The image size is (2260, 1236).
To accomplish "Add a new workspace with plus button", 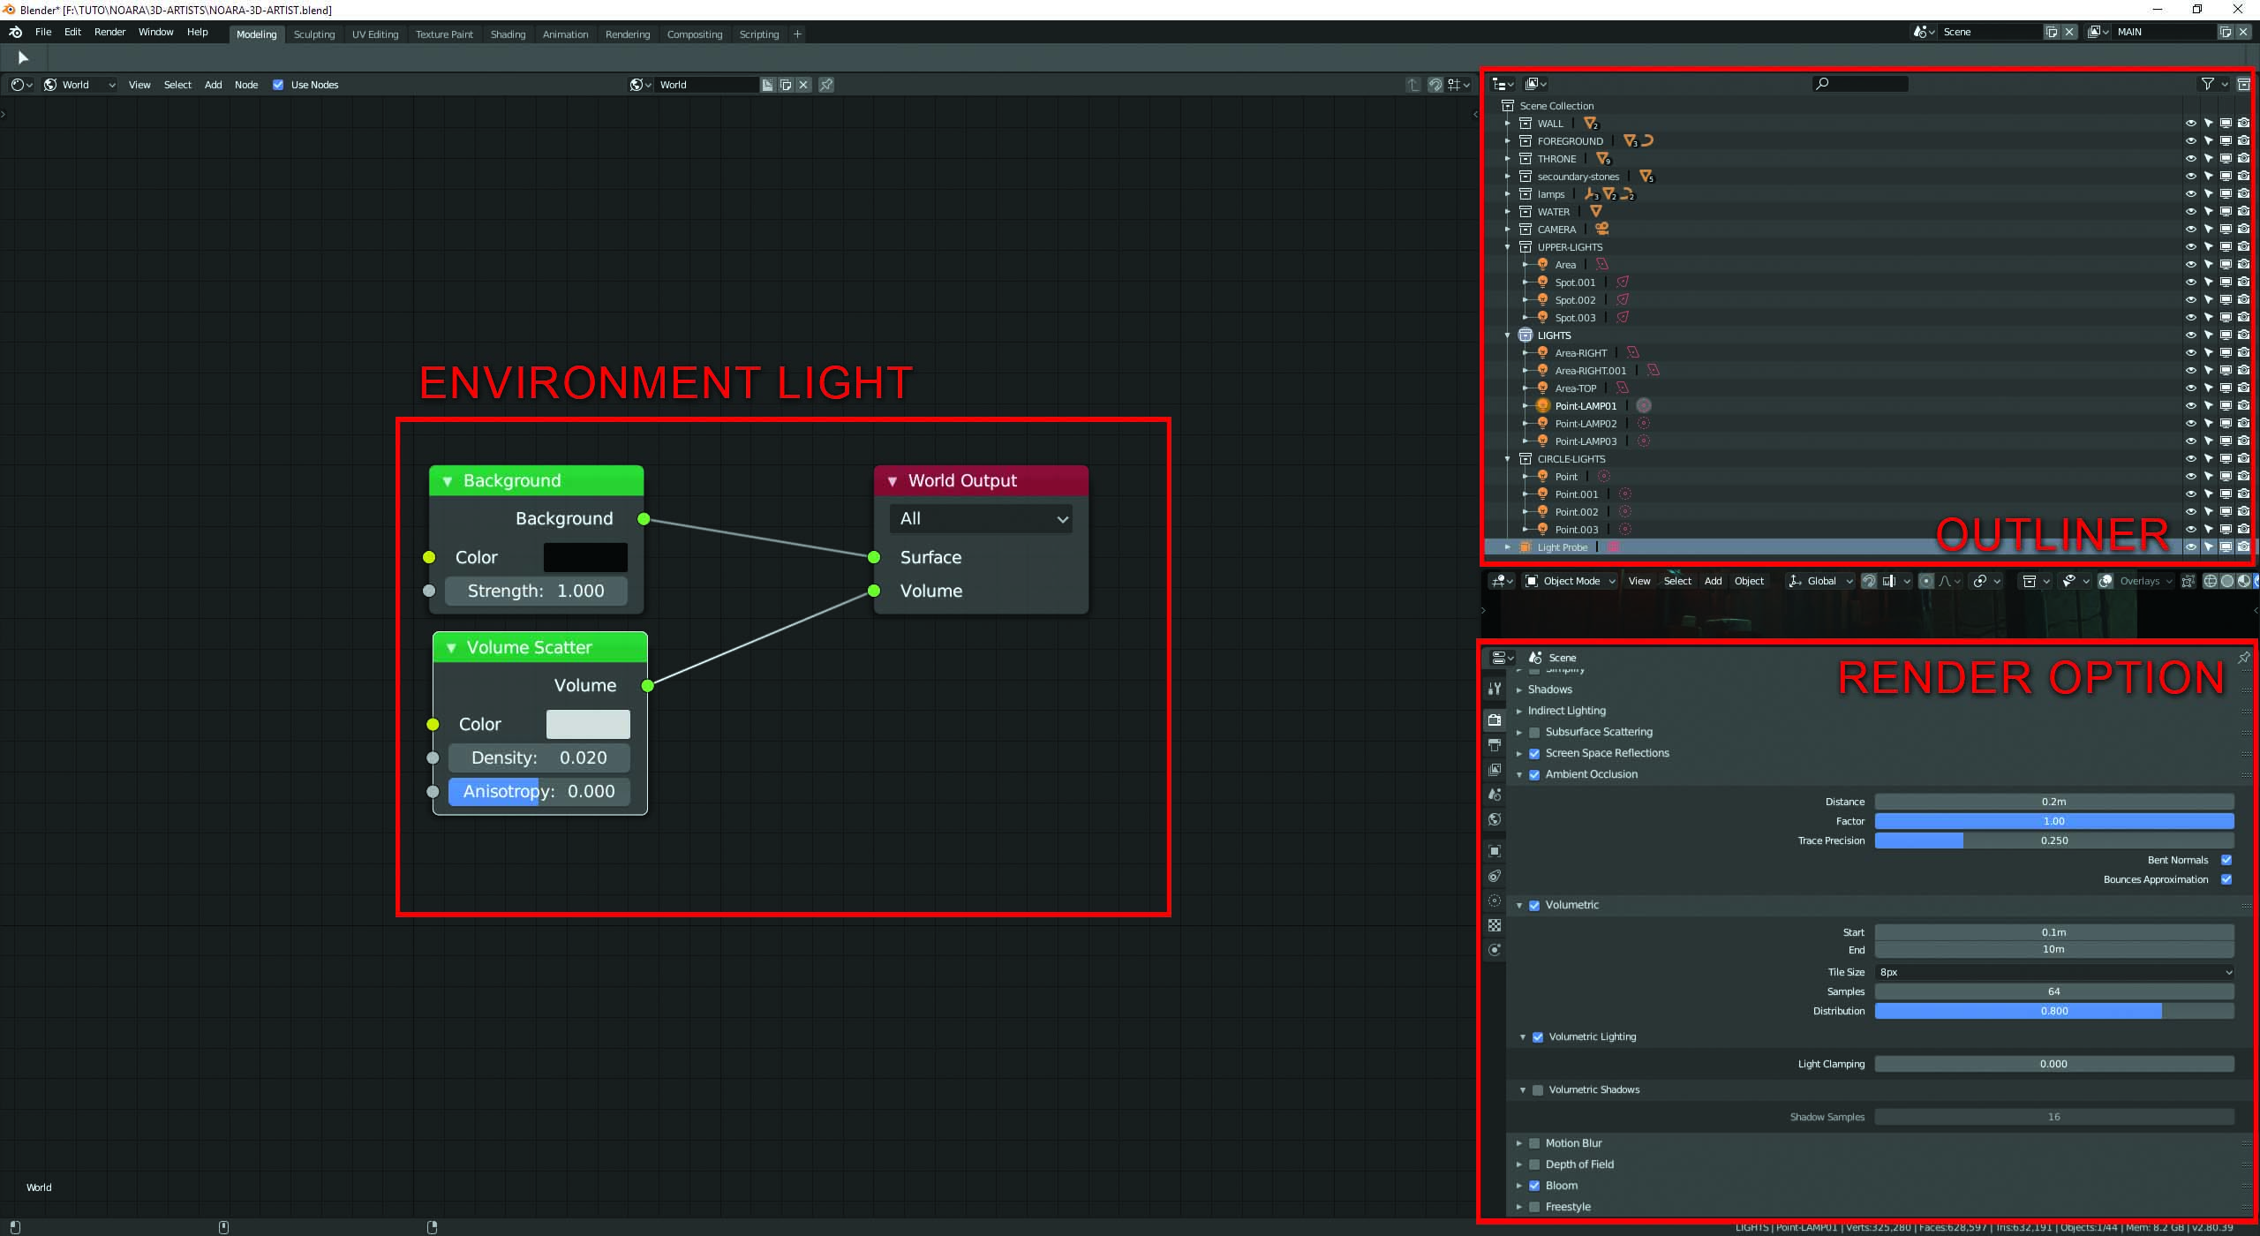I will point(797,34).
